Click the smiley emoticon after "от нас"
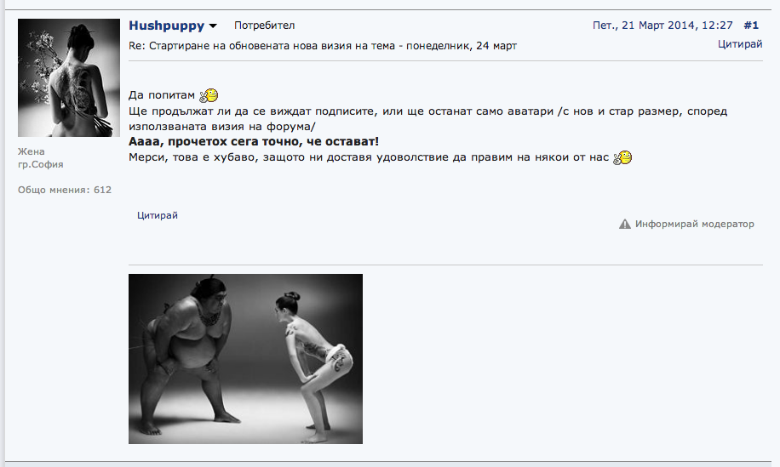This screenshot has height=467, width=780. [622, 157]
